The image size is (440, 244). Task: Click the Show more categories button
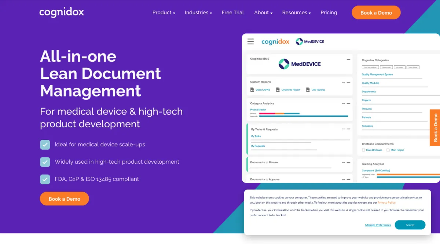[370, 67]
